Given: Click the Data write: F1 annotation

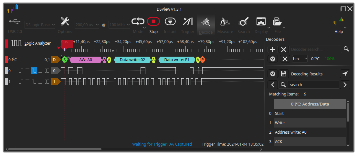Looking at the screenshot, I should (177, 60).
